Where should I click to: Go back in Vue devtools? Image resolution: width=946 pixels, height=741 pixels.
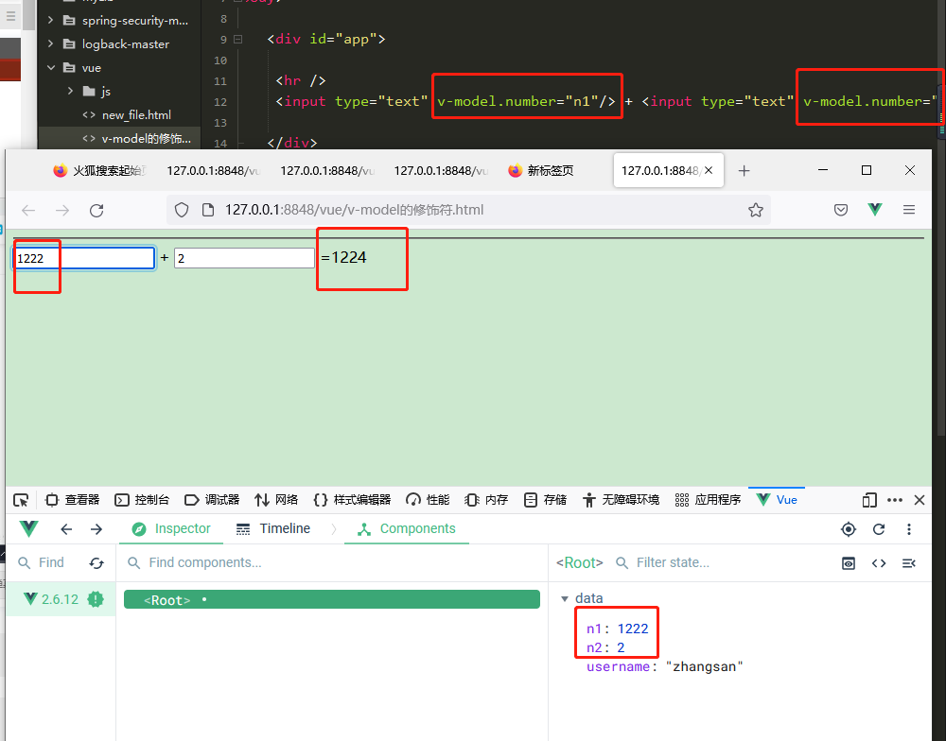[66, 529]
